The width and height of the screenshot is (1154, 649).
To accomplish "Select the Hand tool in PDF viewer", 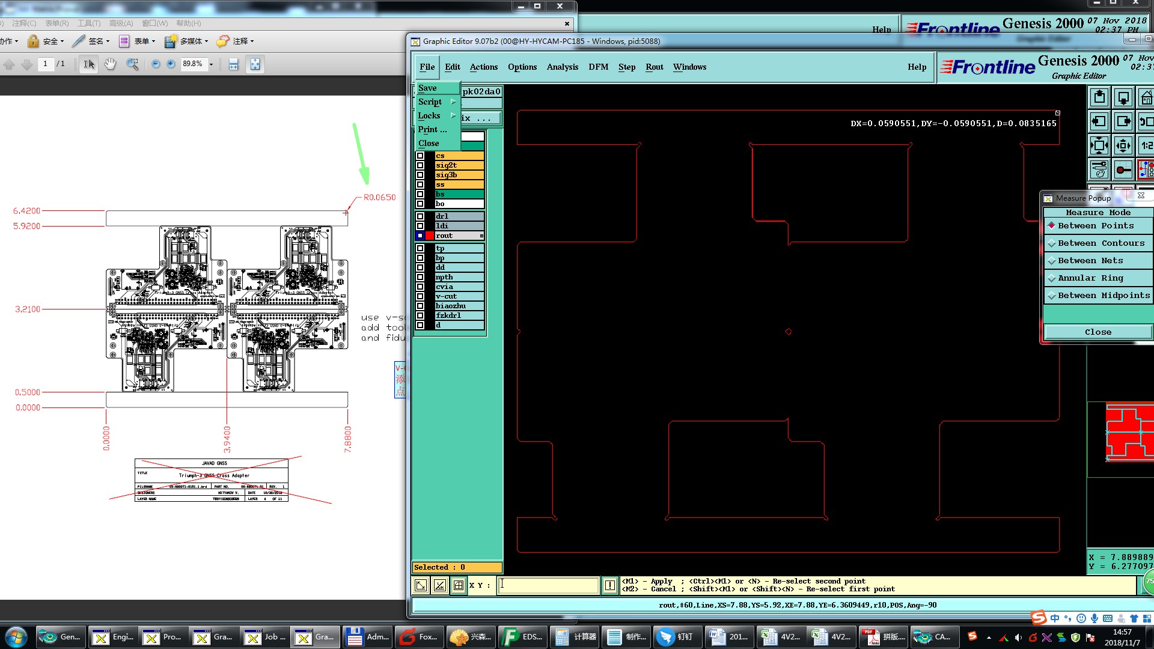I will click(110, 64).
